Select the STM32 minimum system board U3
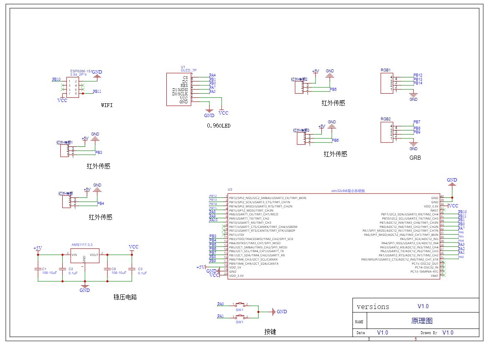This screenshot has height=345, width=489. pos(334,236)
